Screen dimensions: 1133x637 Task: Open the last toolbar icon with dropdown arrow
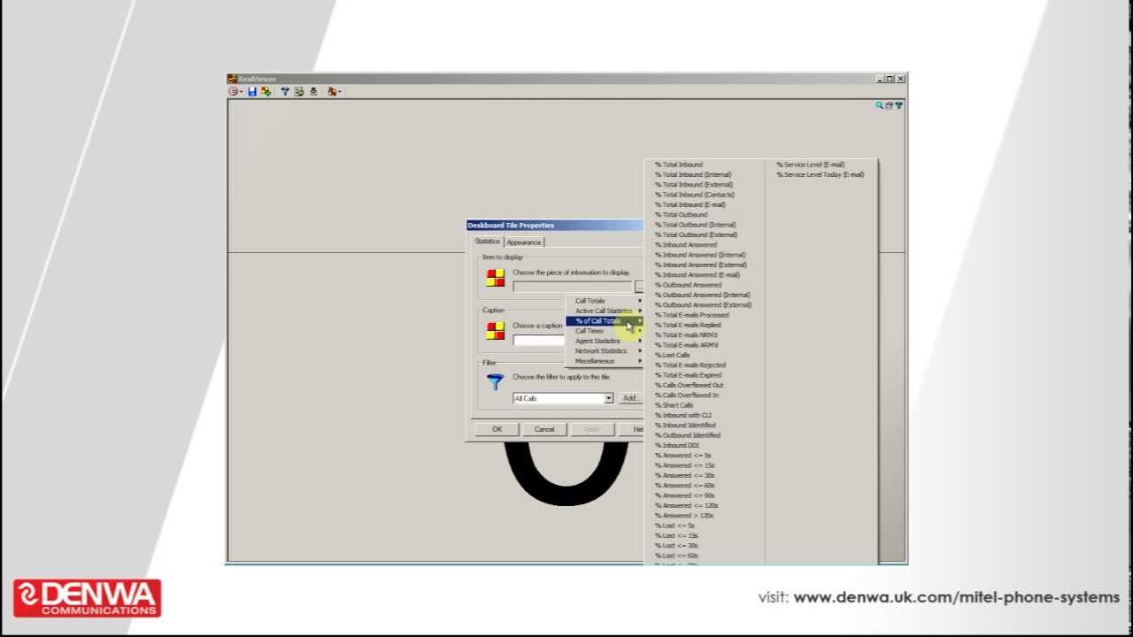334,91
